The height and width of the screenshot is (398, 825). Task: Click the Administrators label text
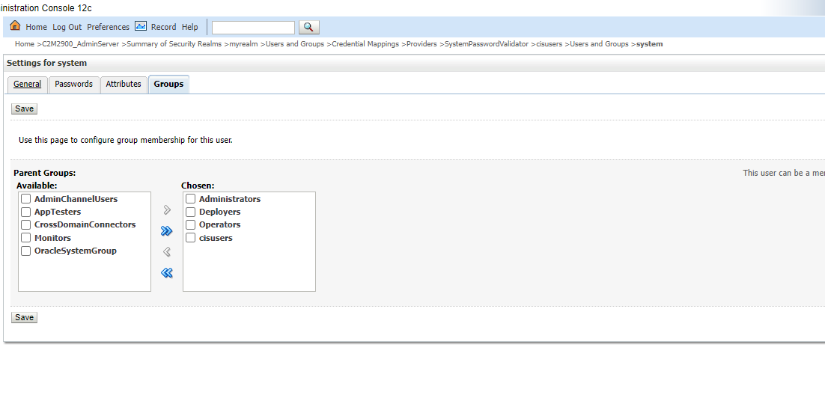coord(230,199)
